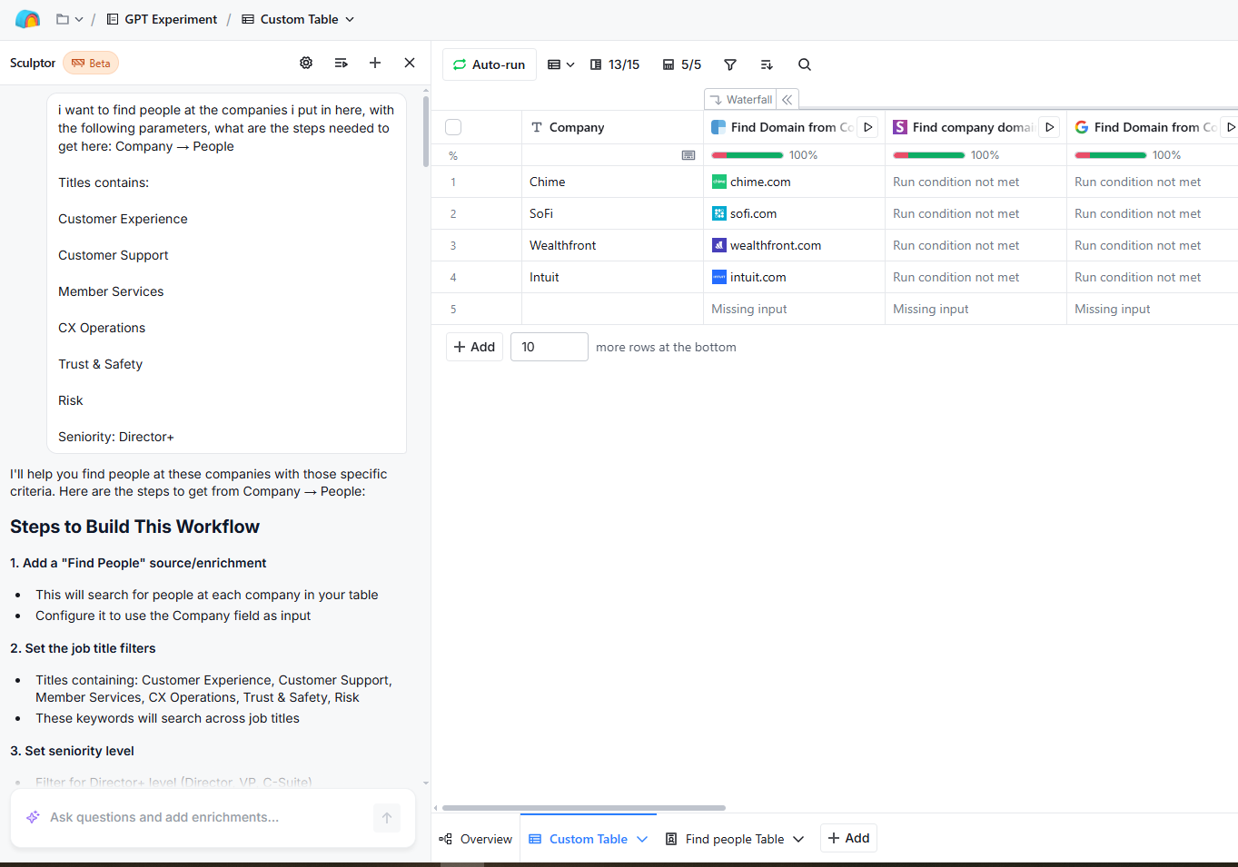Screen dimensions: 1238x867
Task: Open GPT Experiment workbook breadcrumb
Action: [162, 19]
